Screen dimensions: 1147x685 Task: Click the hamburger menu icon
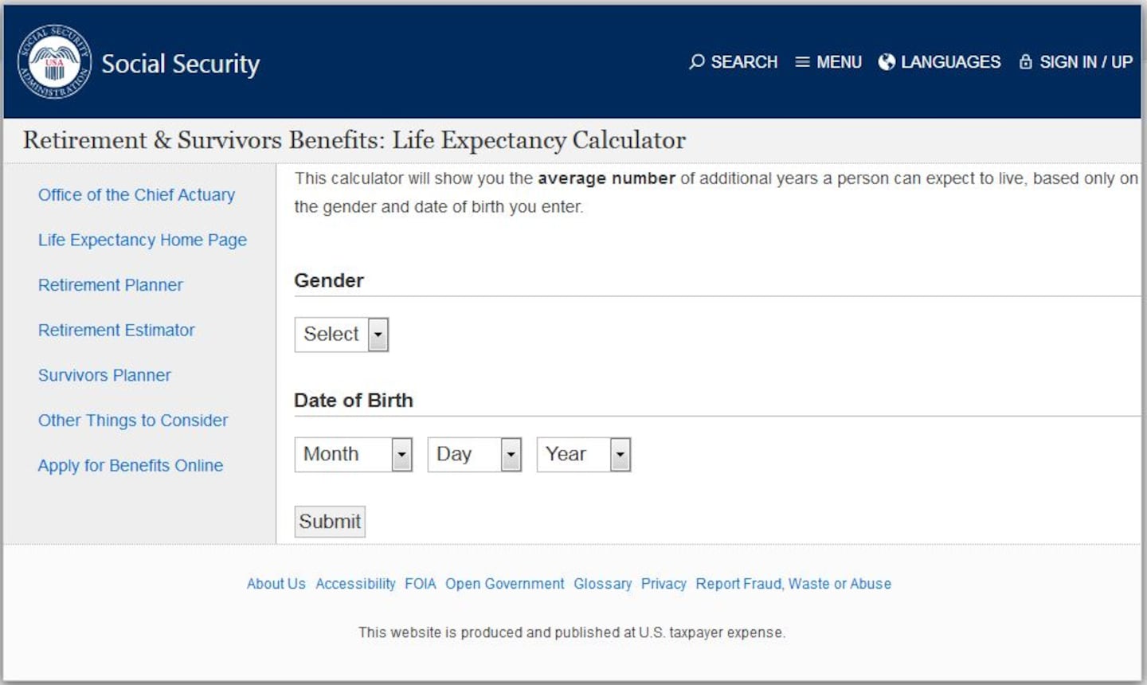point(802,62)
